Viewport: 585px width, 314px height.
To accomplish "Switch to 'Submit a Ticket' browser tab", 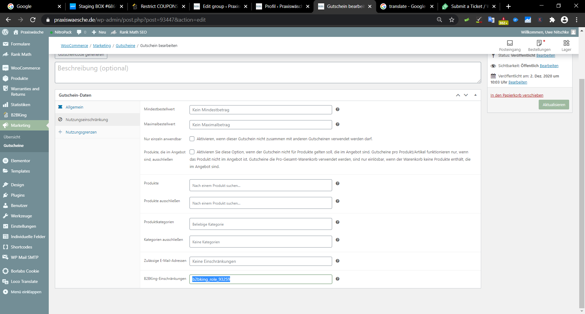I will click(469, 6).
